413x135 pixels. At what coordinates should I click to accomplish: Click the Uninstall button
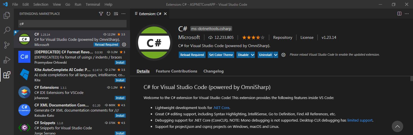[265, 55]
